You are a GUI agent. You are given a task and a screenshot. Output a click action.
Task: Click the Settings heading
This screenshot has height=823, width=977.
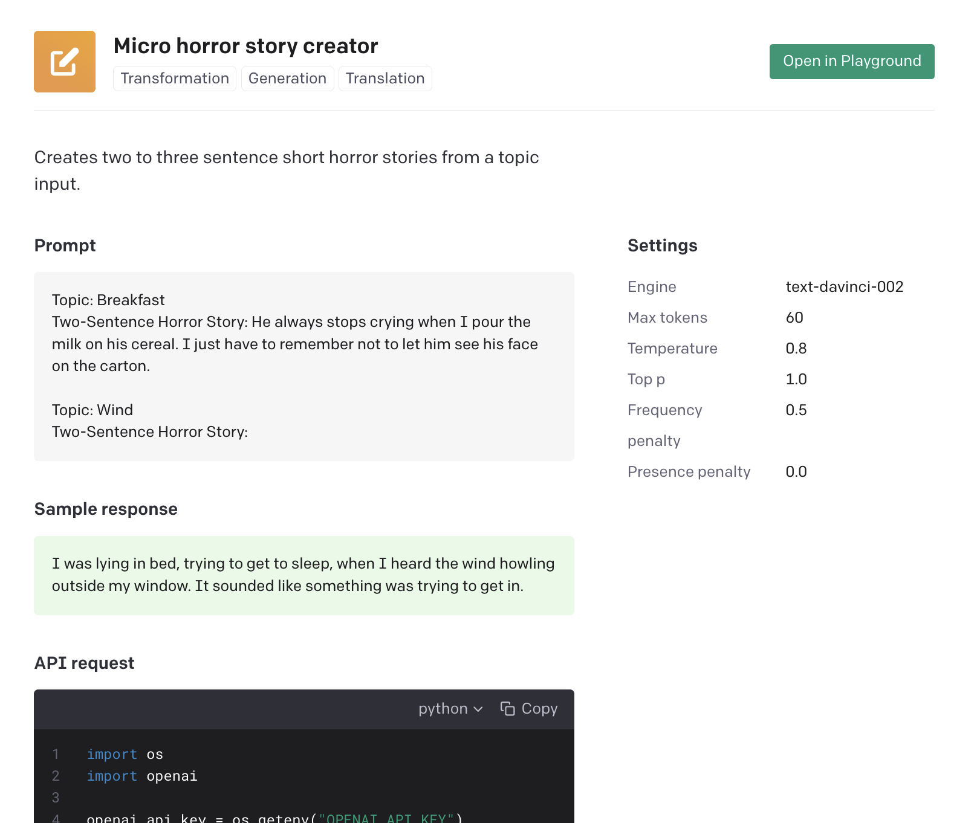[663, 245]
